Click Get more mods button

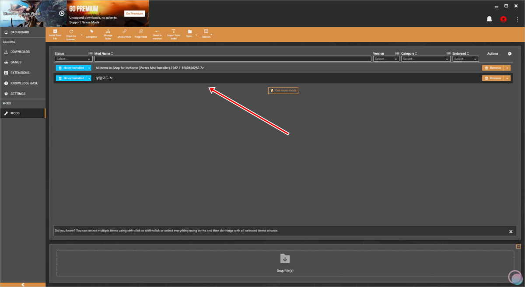[283, 91]
